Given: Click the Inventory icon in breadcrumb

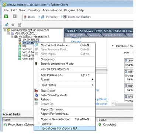Looking at the screenshot, I should click(x=43, y=17).
